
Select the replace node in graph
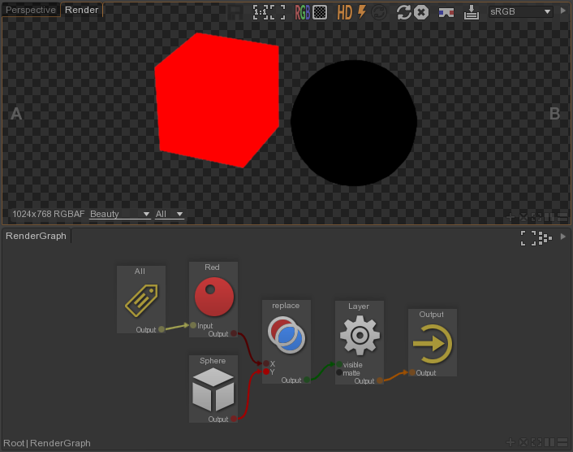(286, 335)
